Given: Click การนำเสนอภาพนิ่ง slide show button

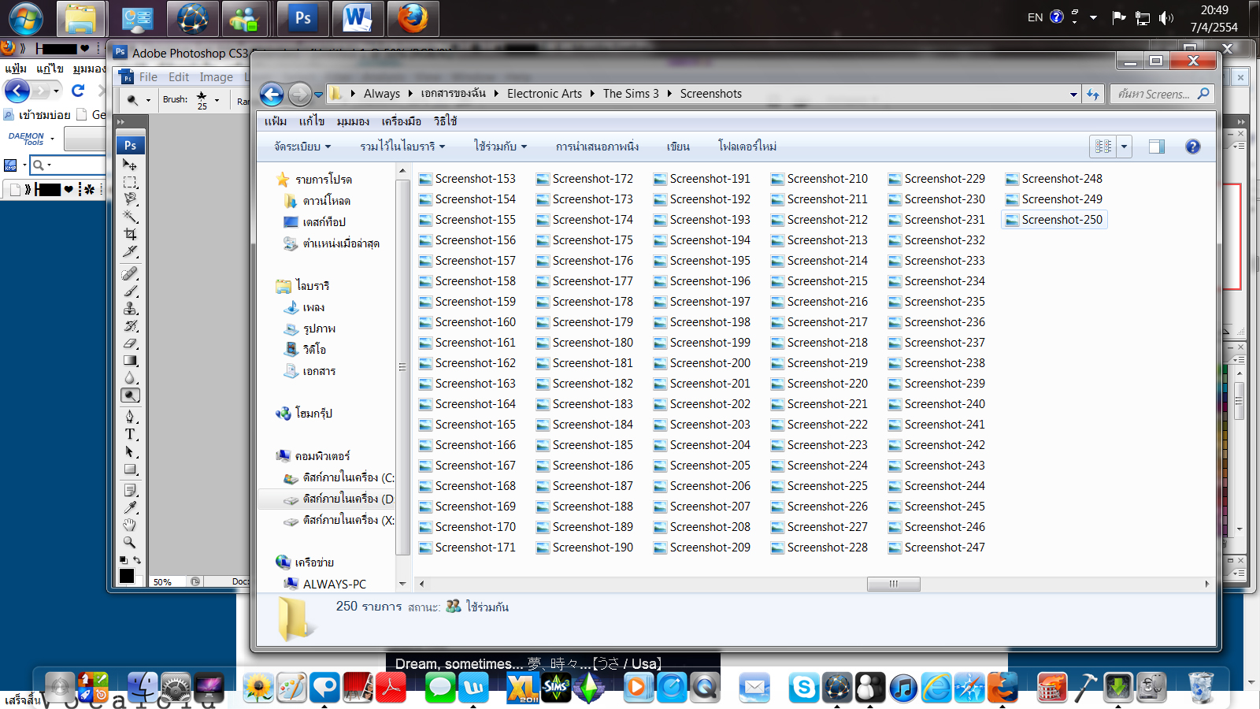Looking at the screenshot, I should coord(597,147).
